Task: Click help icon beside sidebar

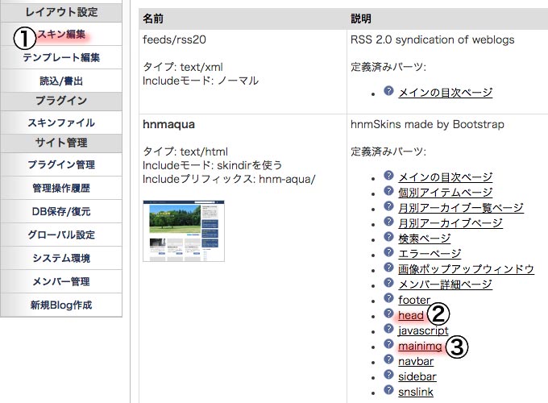Action: click(x=388, y=375)
